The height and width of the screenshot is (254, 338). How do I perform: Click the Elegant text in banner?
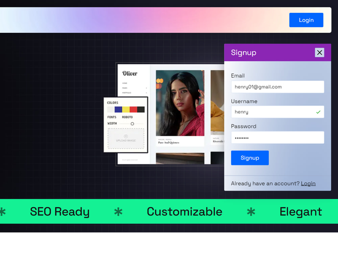pyautogui.click(x=301, y=211)
